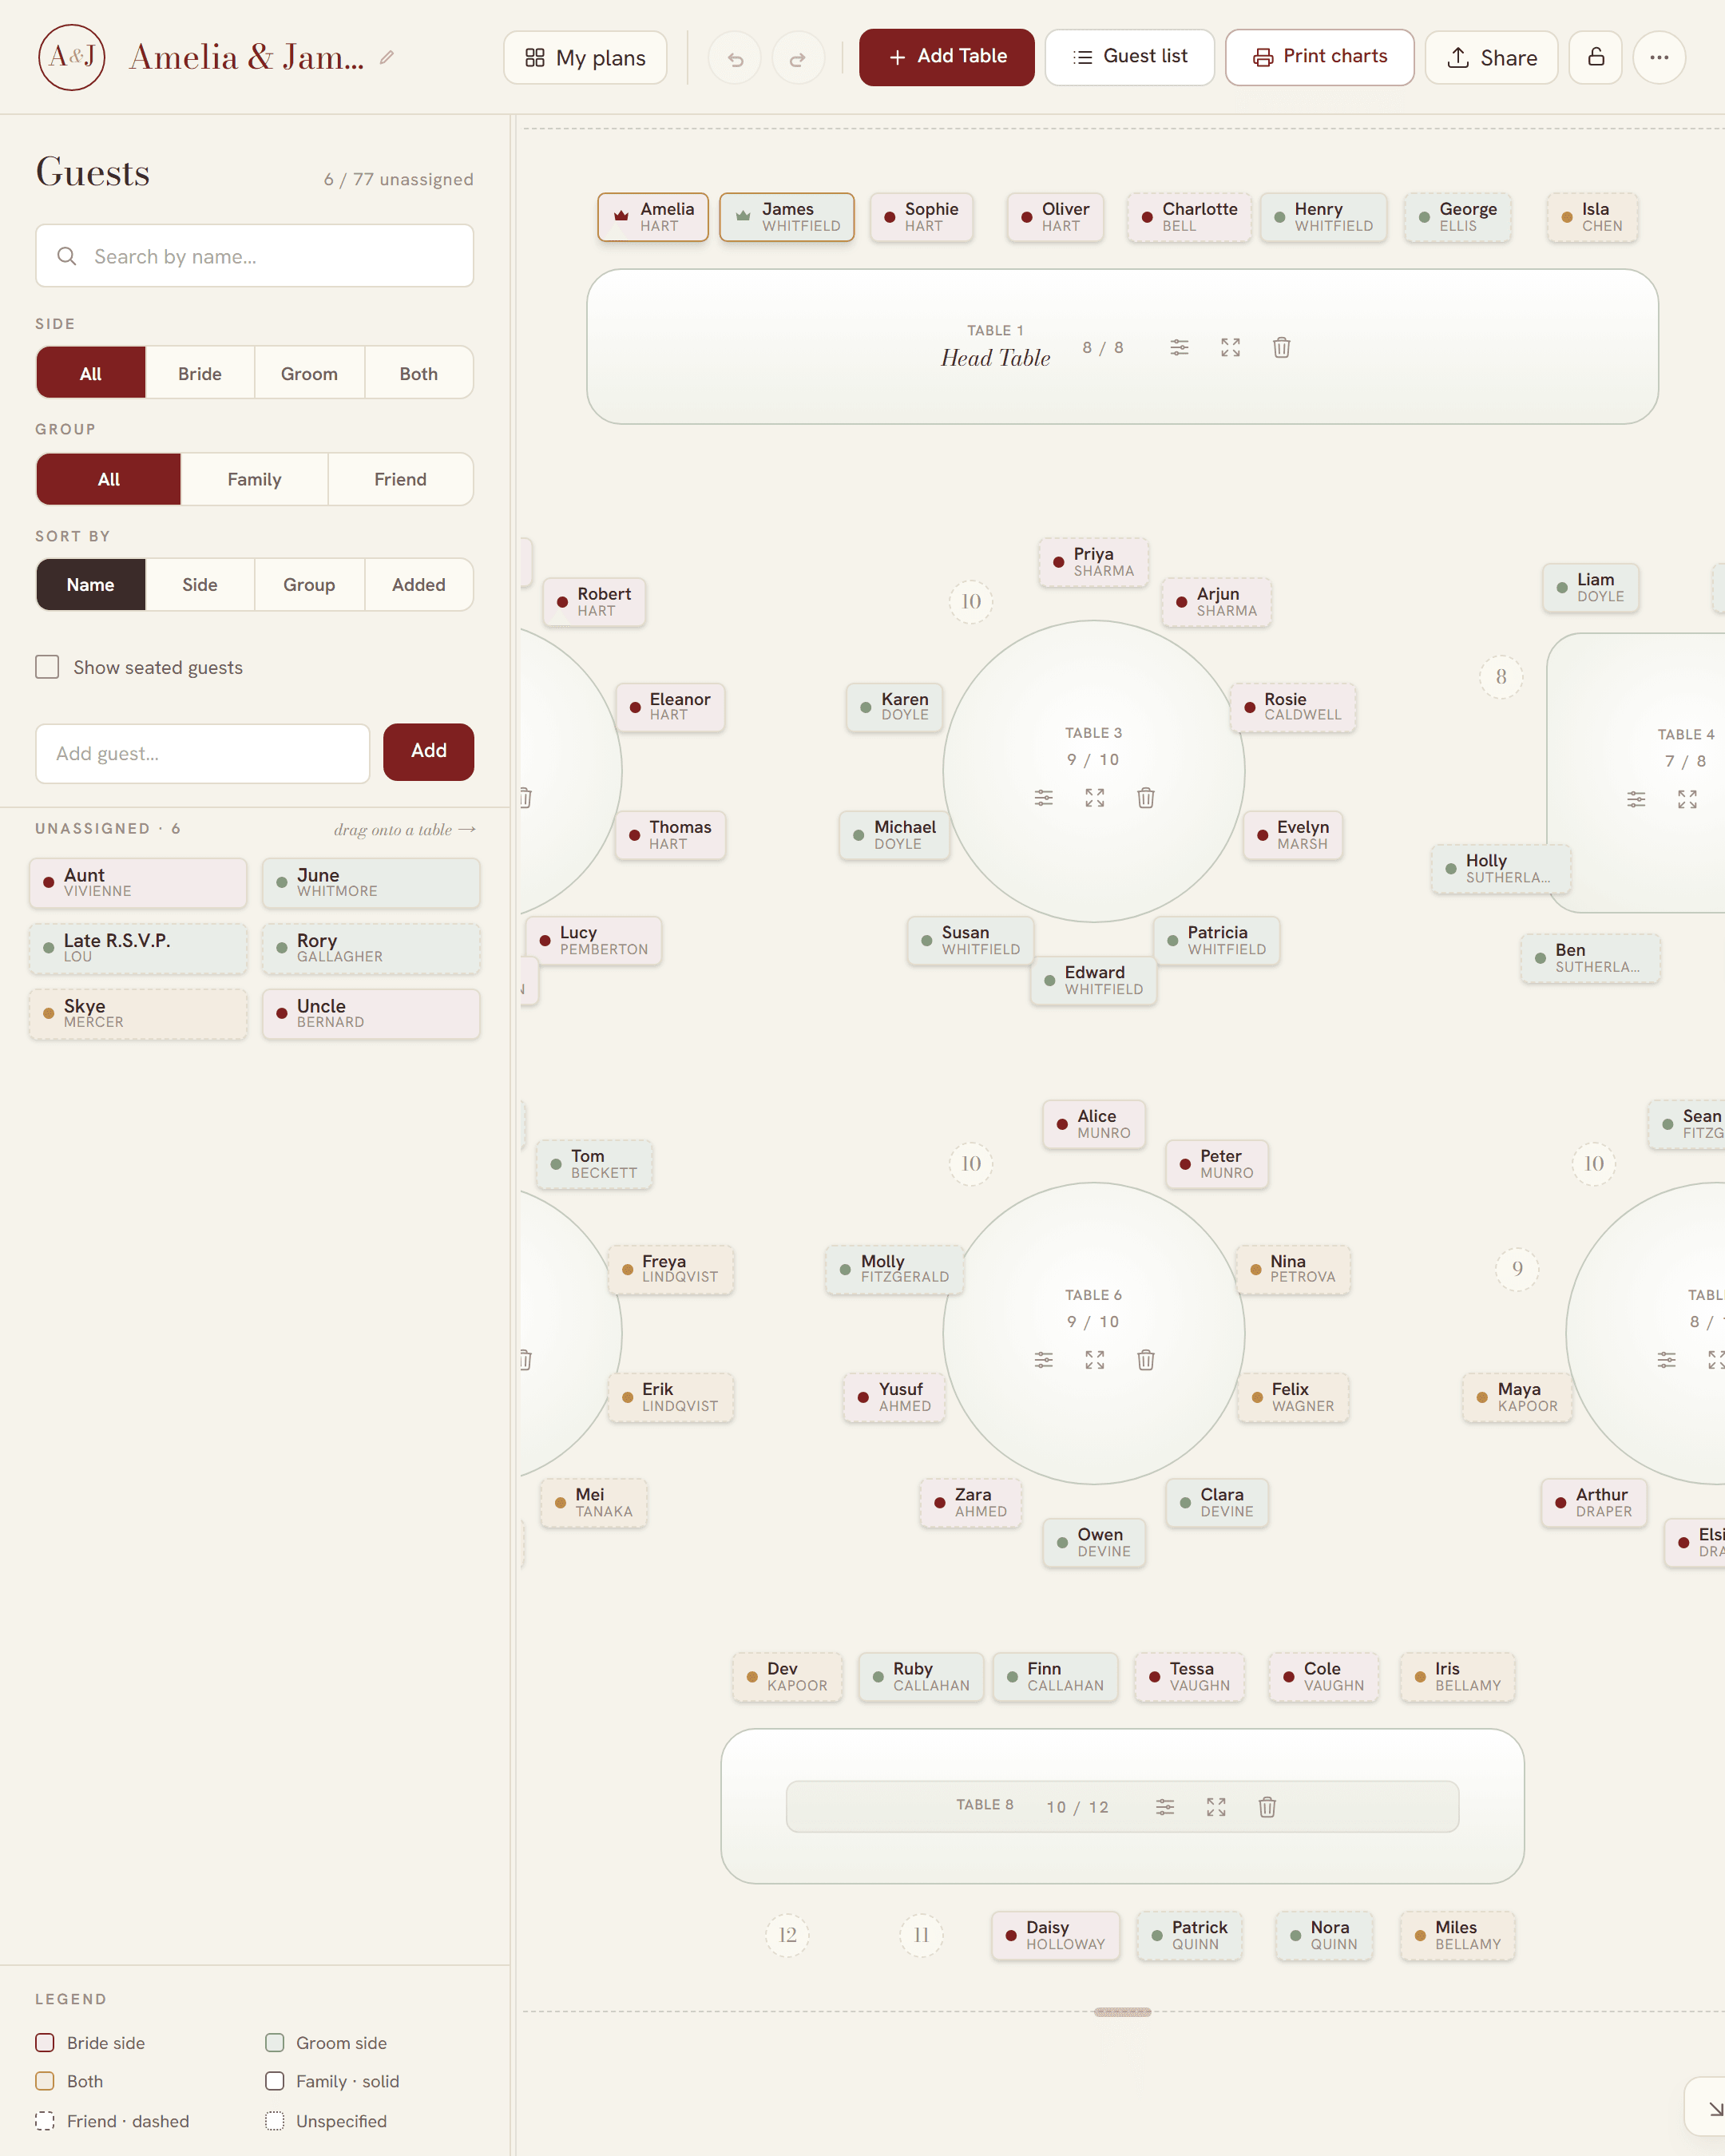Delete Table 3 using trash icon
The width and height of the screenshot is (1725, 2156).
(x=1146, y=797)
